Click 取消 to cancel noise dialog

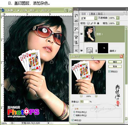pyautogui.click(x=115, y=66)
